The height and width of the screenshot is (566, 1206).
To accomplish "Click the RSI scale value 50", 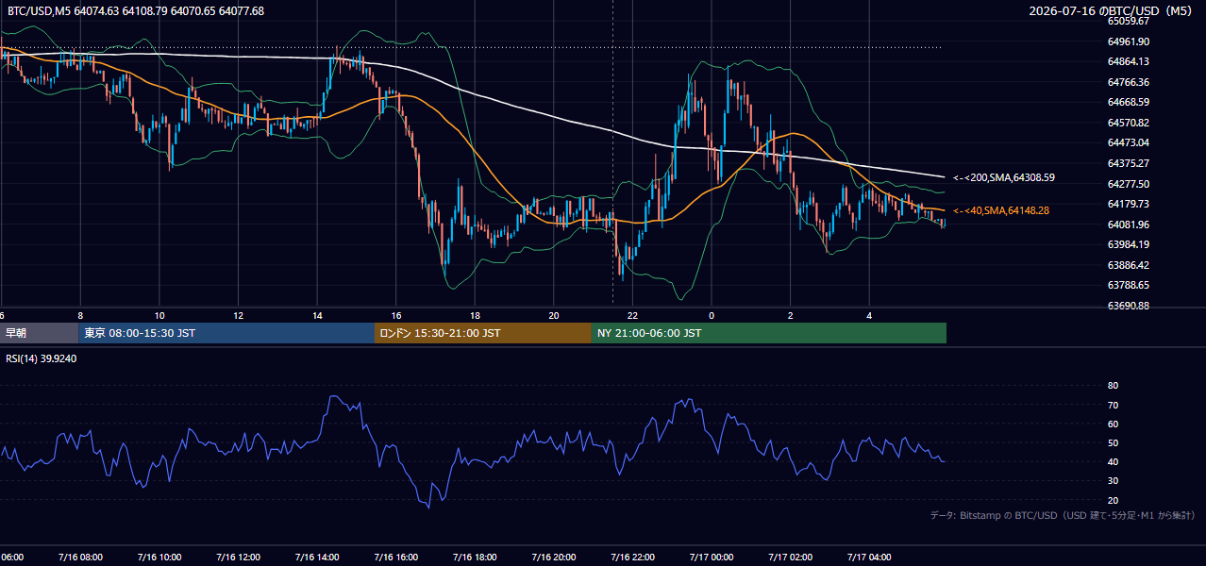I will coord(1113,442).
